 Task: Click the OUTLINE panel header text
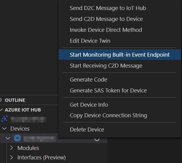point(15,100)
